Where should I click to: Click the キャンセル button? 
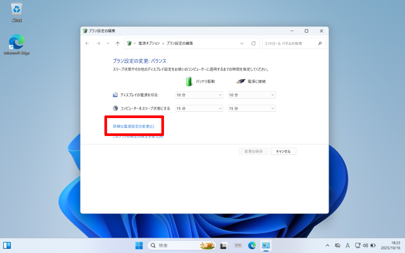pos(283,151)
